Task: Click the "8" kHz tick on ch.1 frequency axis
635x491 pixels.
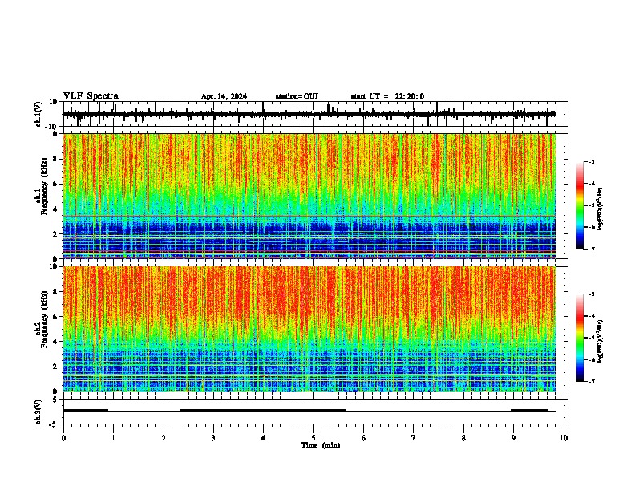Action: (x=55, y=159)
